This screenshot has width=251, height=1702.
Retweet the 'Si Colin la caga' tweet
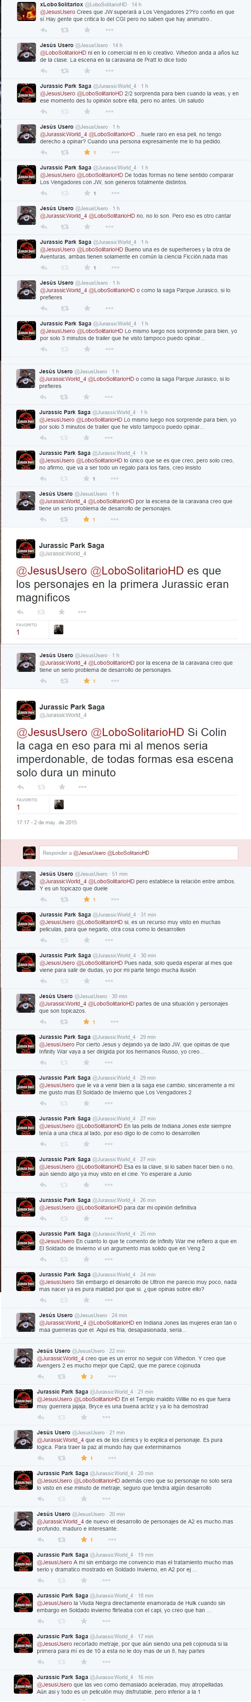click(41, 787)
